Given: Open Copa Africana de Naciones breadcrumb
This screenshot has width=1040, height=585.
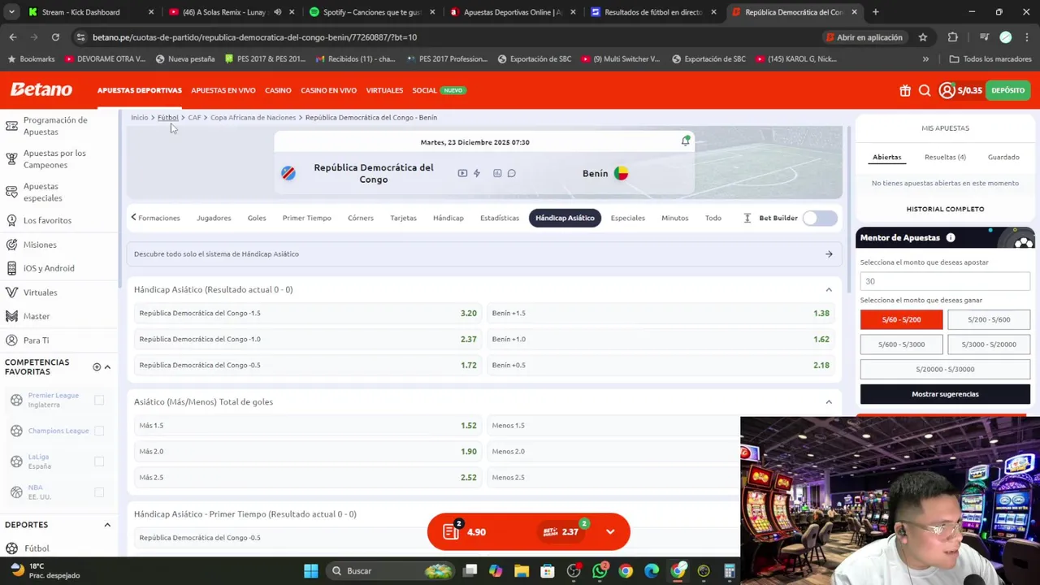Looking at the screenshot, I should click(x=253, y=117).
